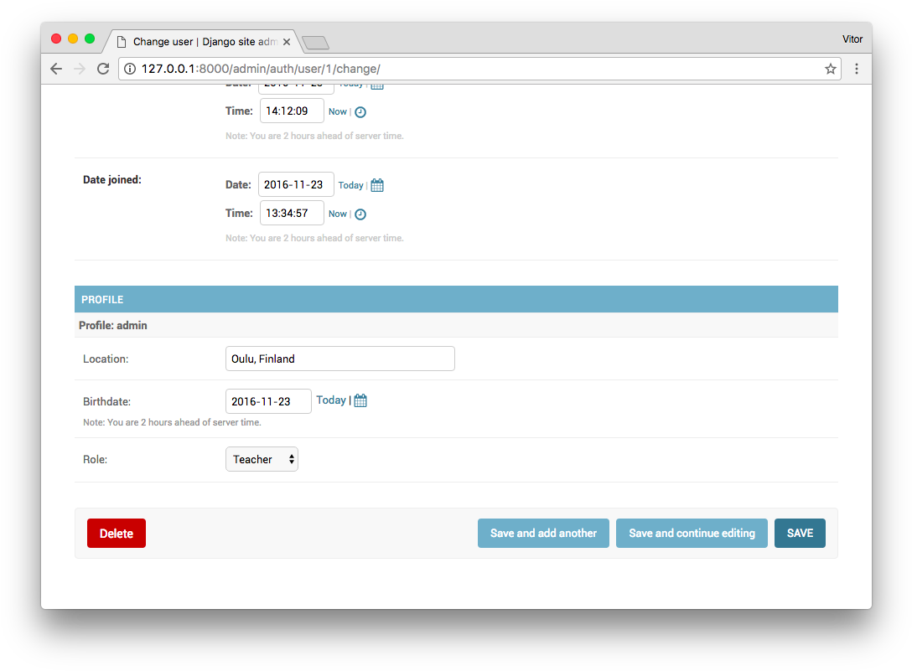
Task: Open the Date joined calendar picker icon
Action: (x=376, y=184)
